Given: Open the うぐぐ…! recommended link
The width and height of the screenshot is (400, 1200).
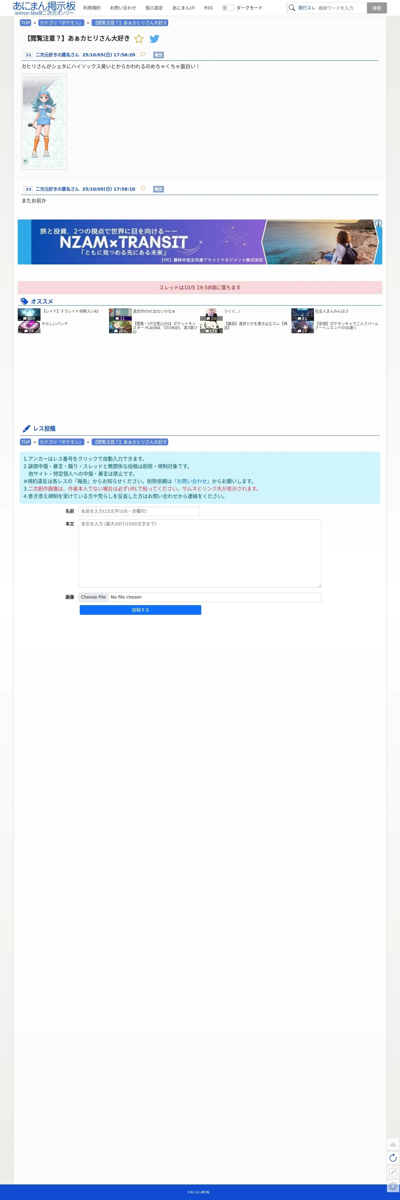Looking at the screenshot, I should click(x=232, y=311).
